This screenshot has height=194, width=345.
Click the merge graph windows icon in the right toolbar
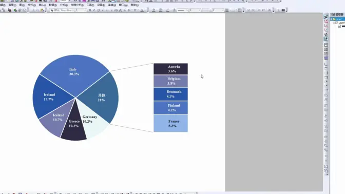click(326, 49)
